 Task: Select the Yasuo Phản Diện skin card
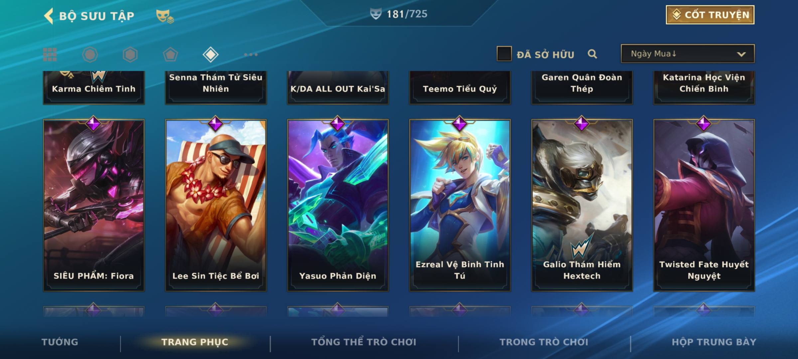coord(338,205)
